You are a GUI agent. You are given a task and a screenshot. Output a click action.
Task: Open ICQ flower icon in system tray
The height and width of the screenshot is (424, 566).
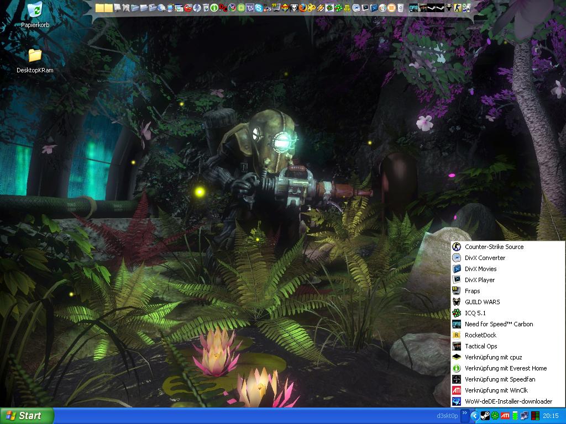495,416
